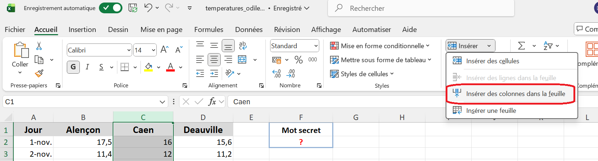This screenshot has height=161, width=598.
Task: Expand the Standard number format dropdown
Action: pyautogui.click(x=316, y=46)
